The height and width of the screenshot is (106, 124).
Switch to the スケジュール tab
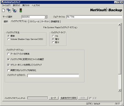[34, 21]
